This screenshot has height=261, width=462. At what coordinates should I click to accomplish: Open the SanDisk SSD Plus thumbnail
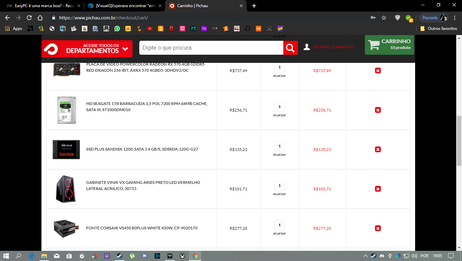pyautogui.click(x=66, y=150)
